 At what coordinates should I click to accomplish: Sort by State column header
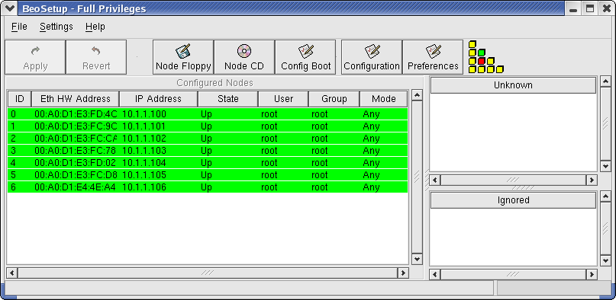[x=228, y=99]
